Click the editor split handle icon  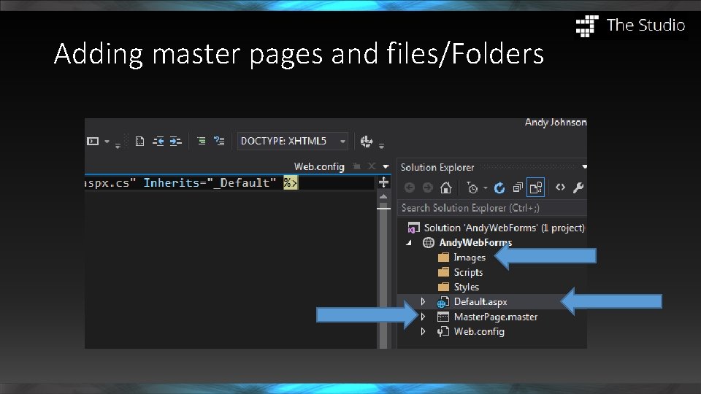383,182
